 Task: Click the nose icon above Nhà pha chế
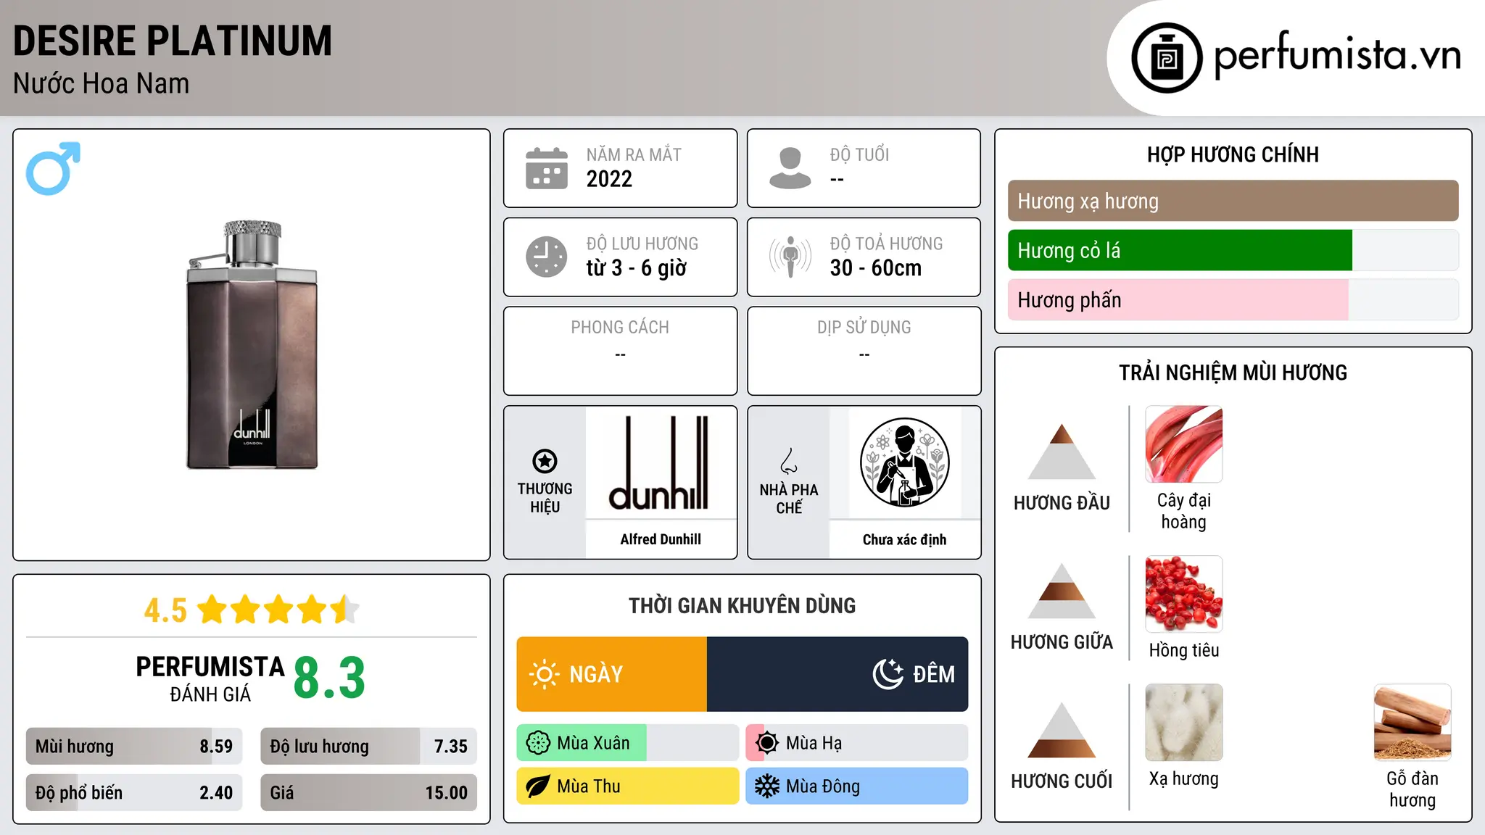click(789, 461)
